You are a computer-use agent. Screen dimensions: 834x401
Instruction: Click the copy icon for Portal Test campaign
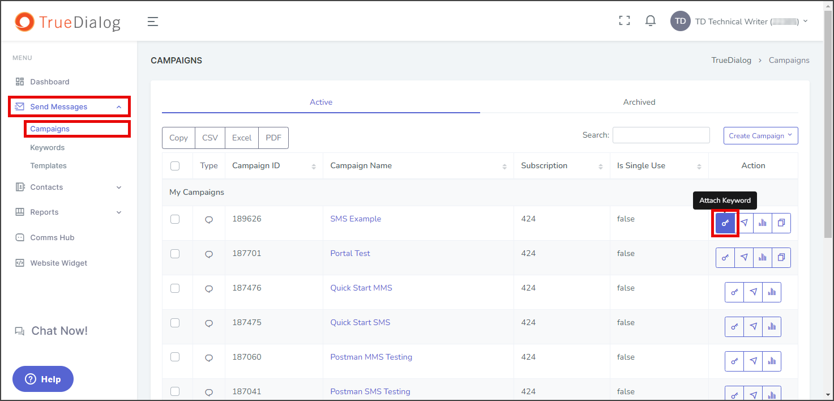[x=781, y=258]
